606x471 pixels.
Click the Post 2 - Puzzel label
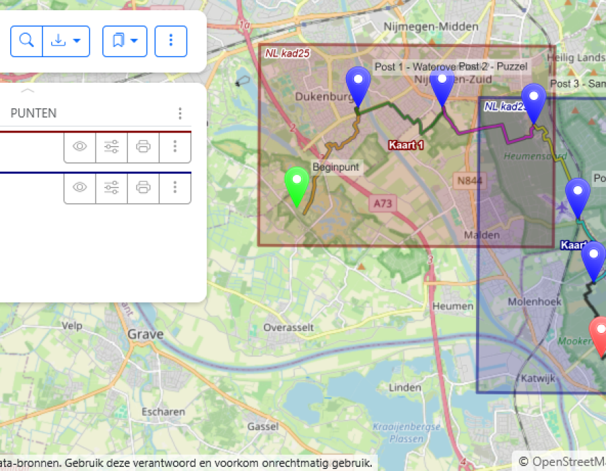click(x=493, y=67)
